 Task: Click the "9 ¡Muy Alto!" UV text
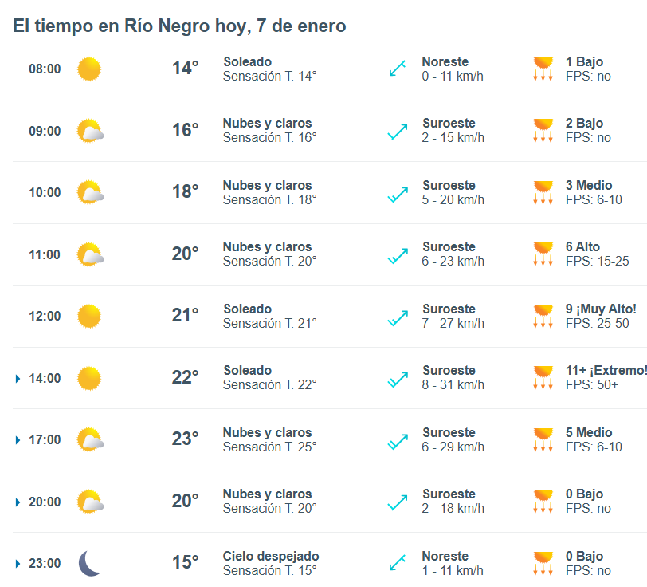[x=601, y=309]
